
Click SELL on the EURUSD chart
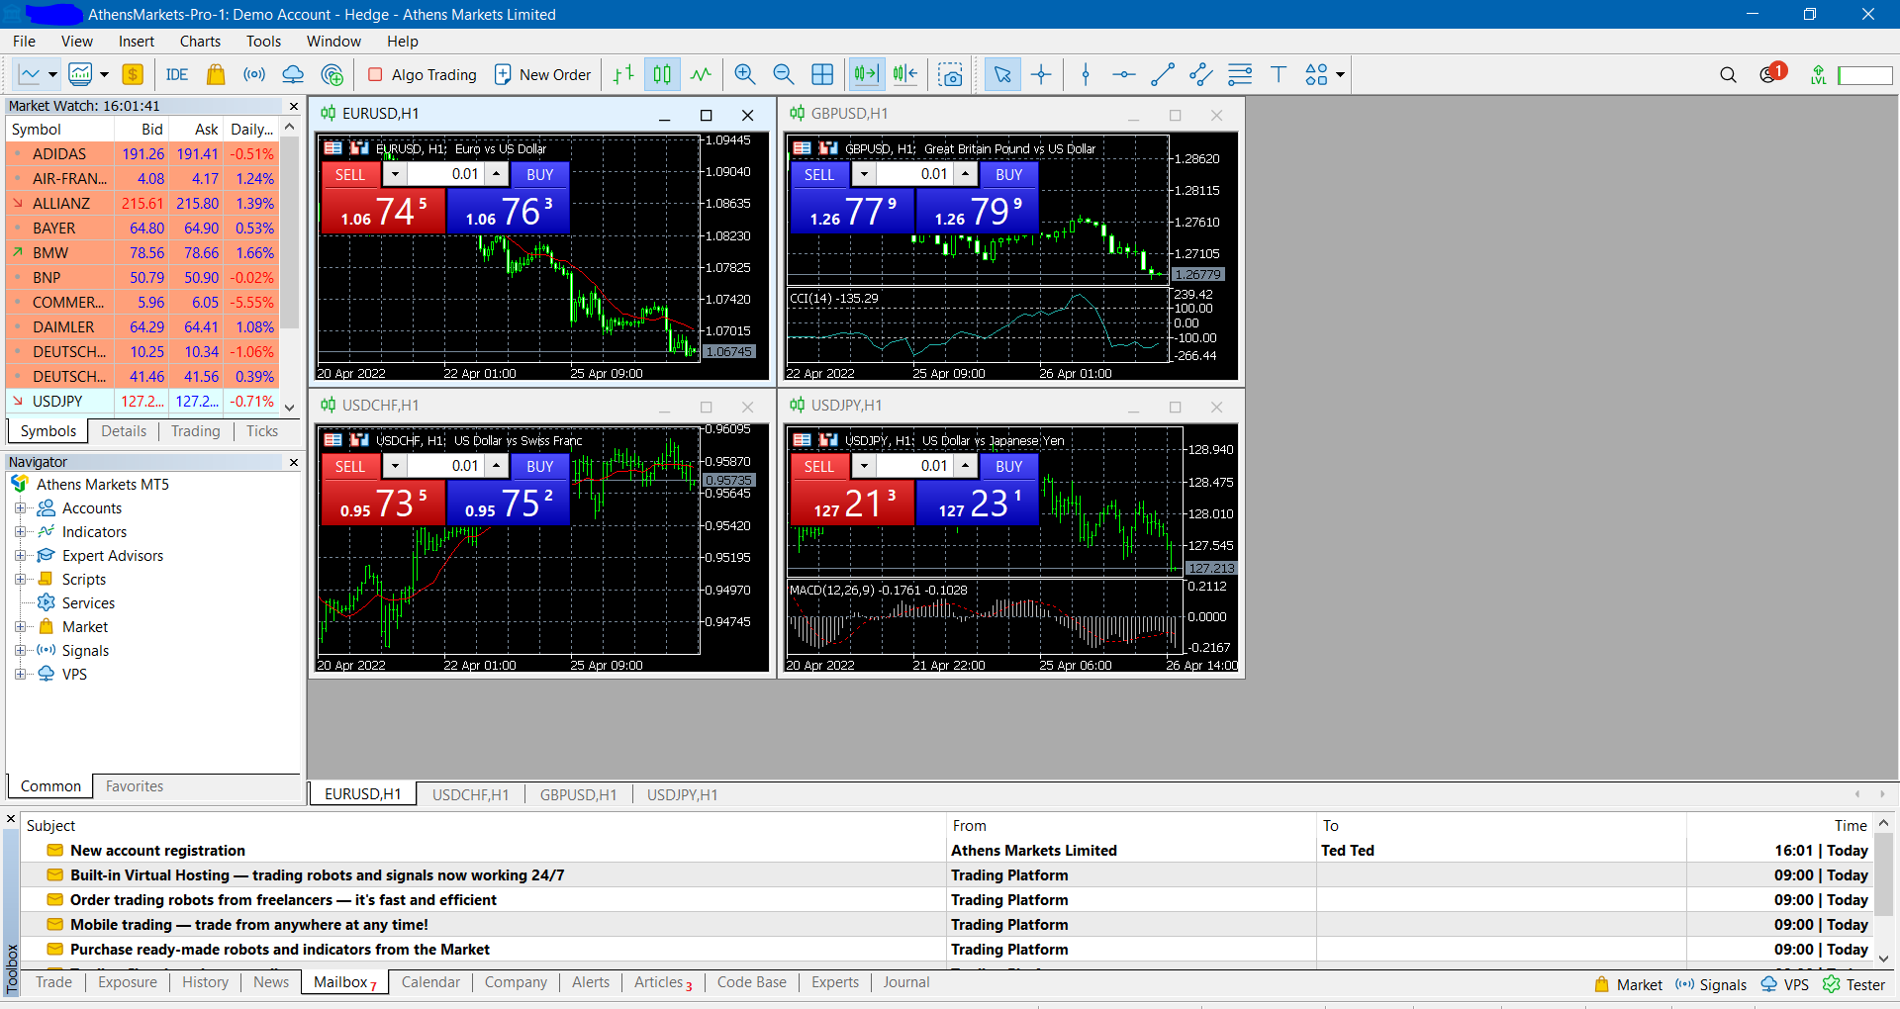350,174
